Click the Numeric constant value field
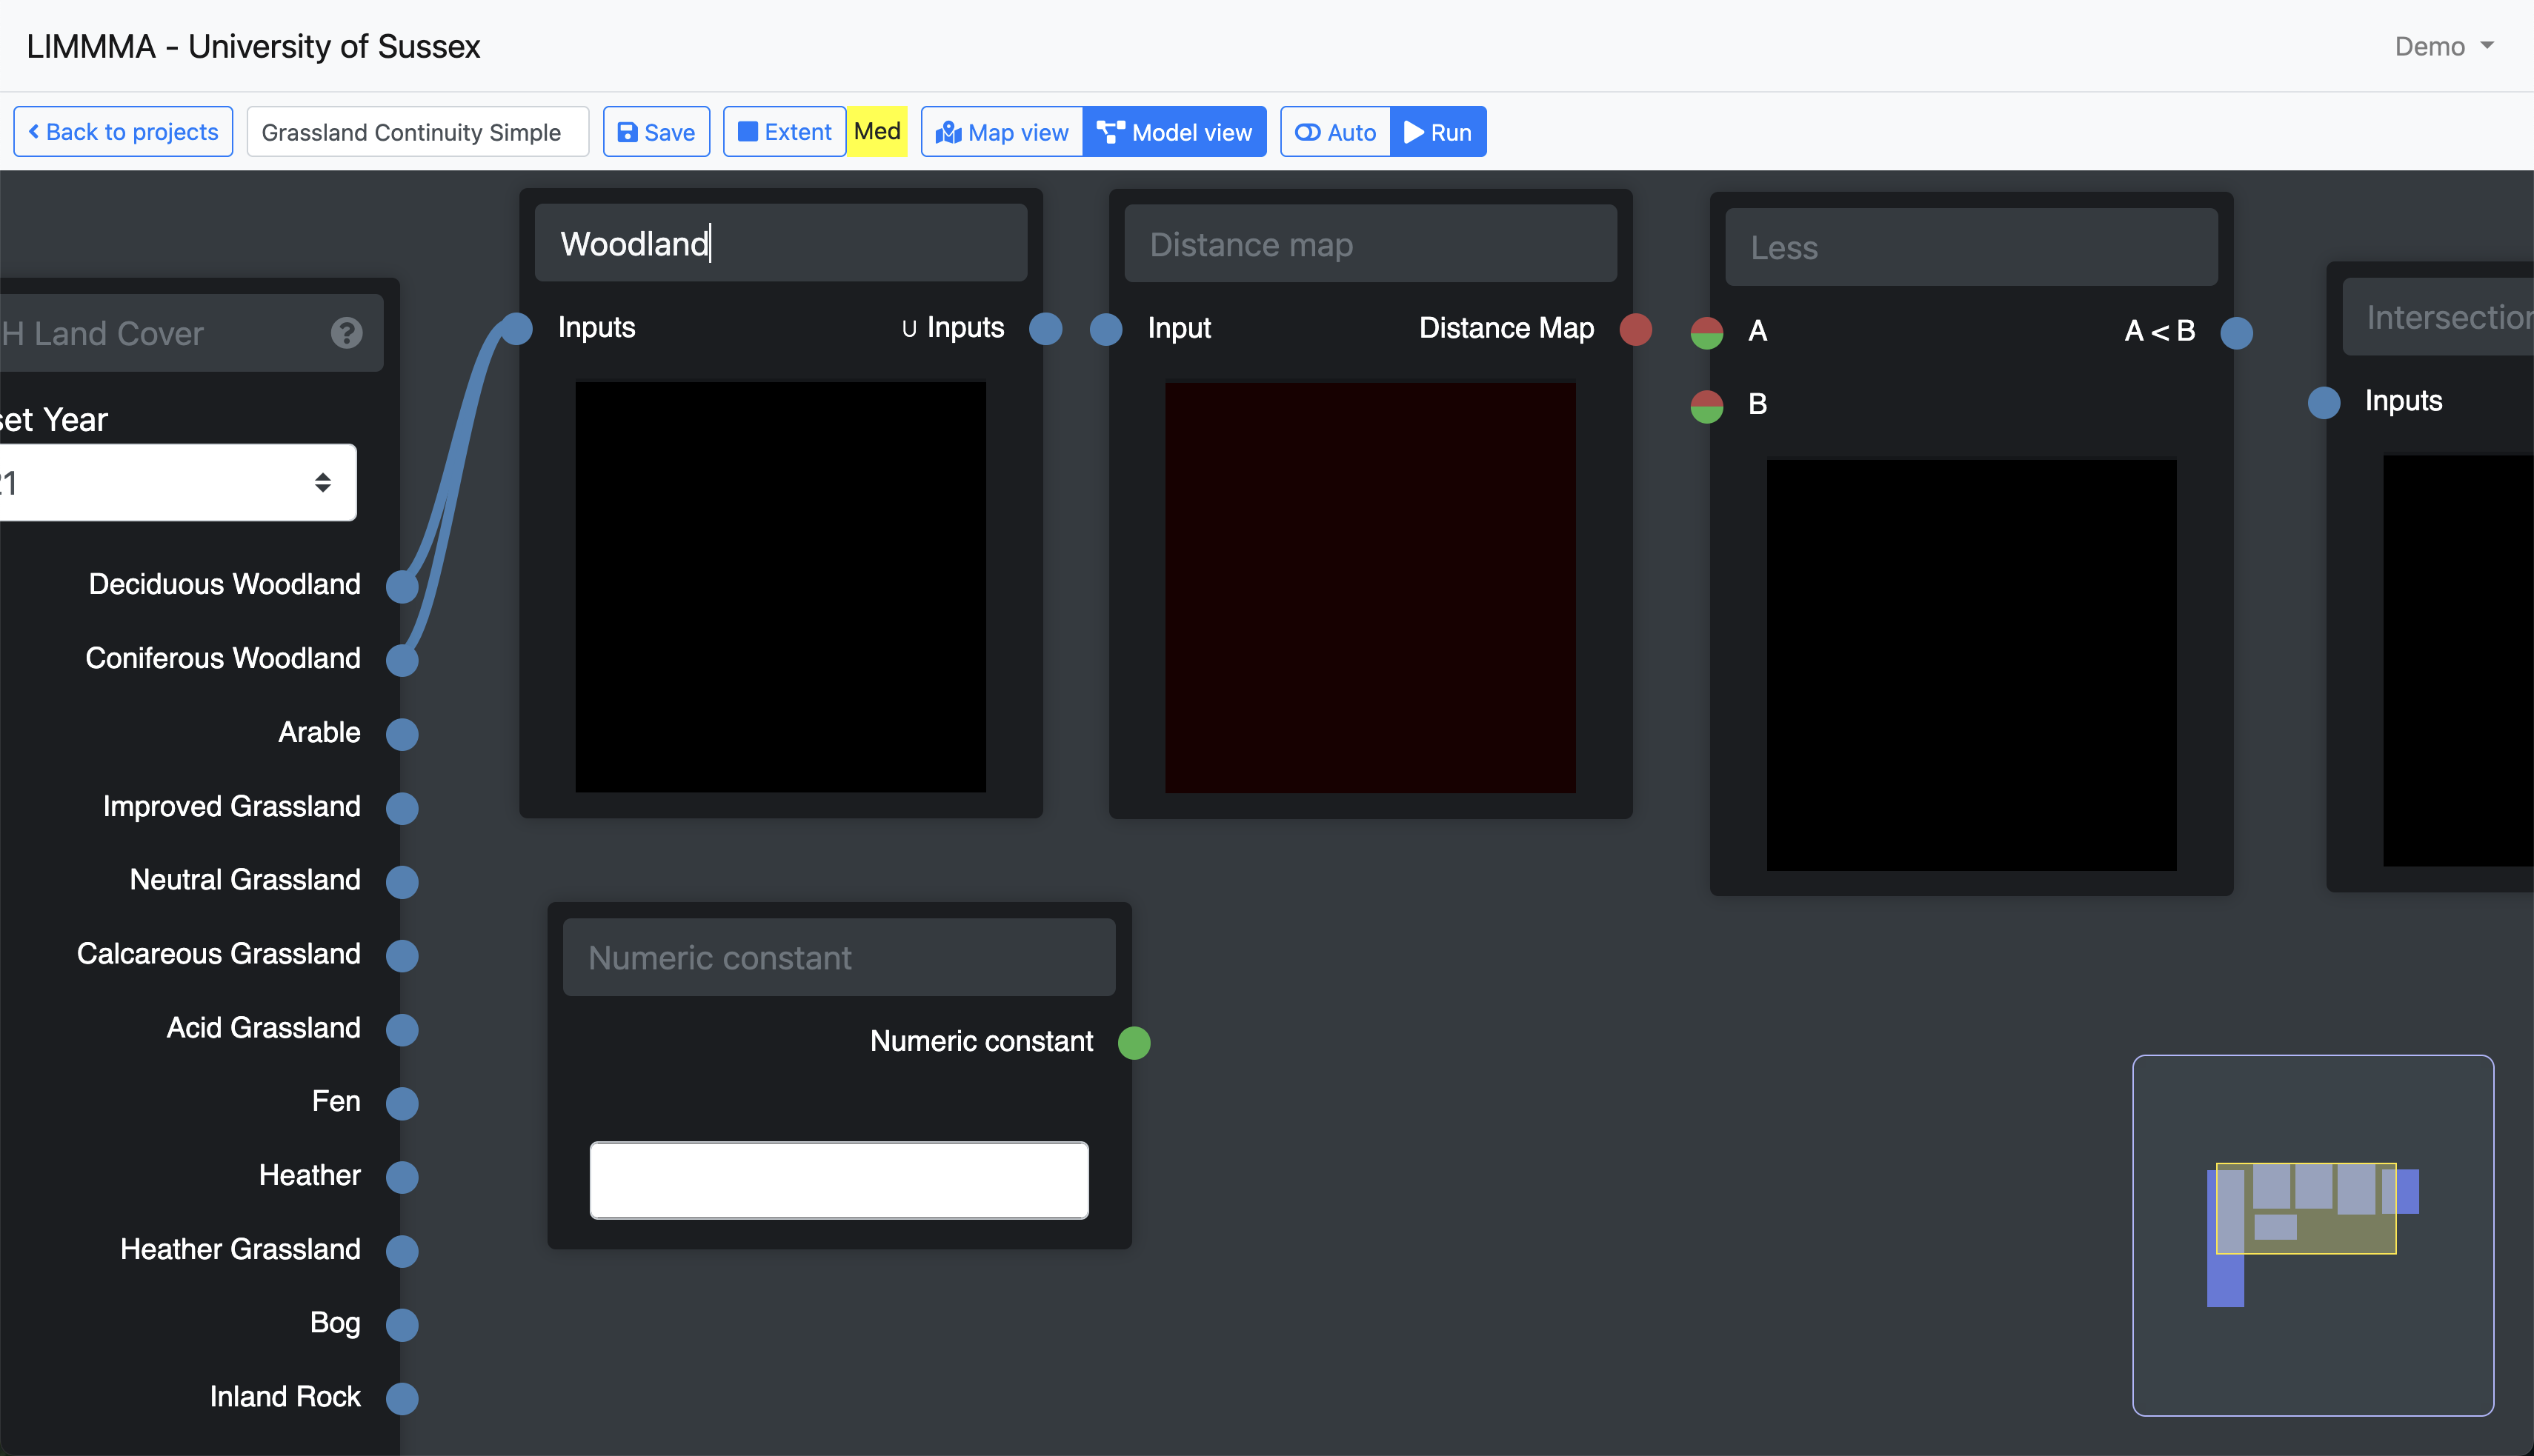 click(x=838, y=1180)
